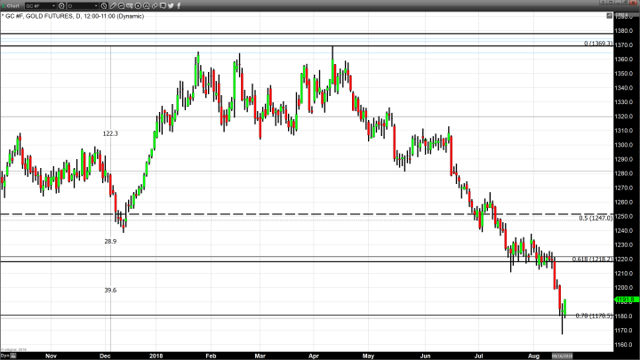
Task: Select the 0.5 (1247.0) Fibonacci label
Action: [596, 219]
